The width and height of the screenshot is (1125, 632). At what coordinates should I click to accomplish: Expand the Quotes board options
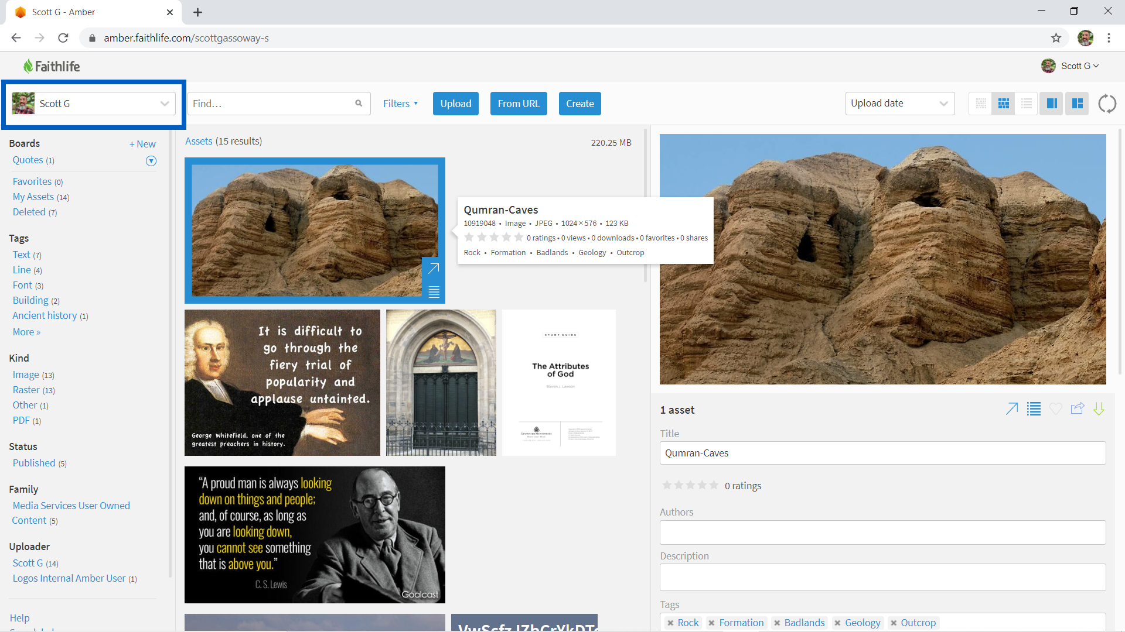coord(151,161)
